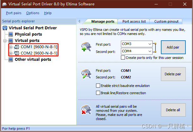Screen dimensions: 193x132
Task: Open the Options menu
Action: 33,13
